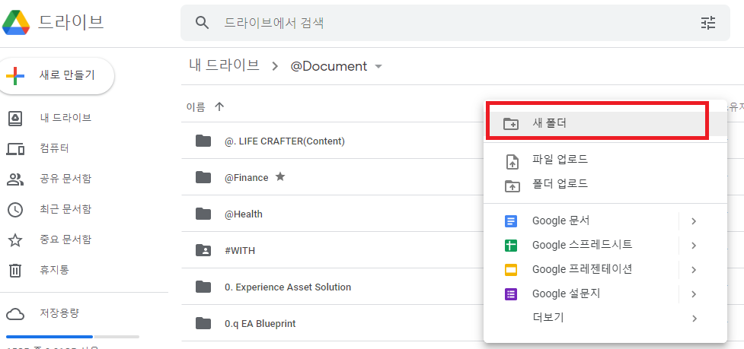Select 새 폴더 in the menu

(x=605, y=124)
